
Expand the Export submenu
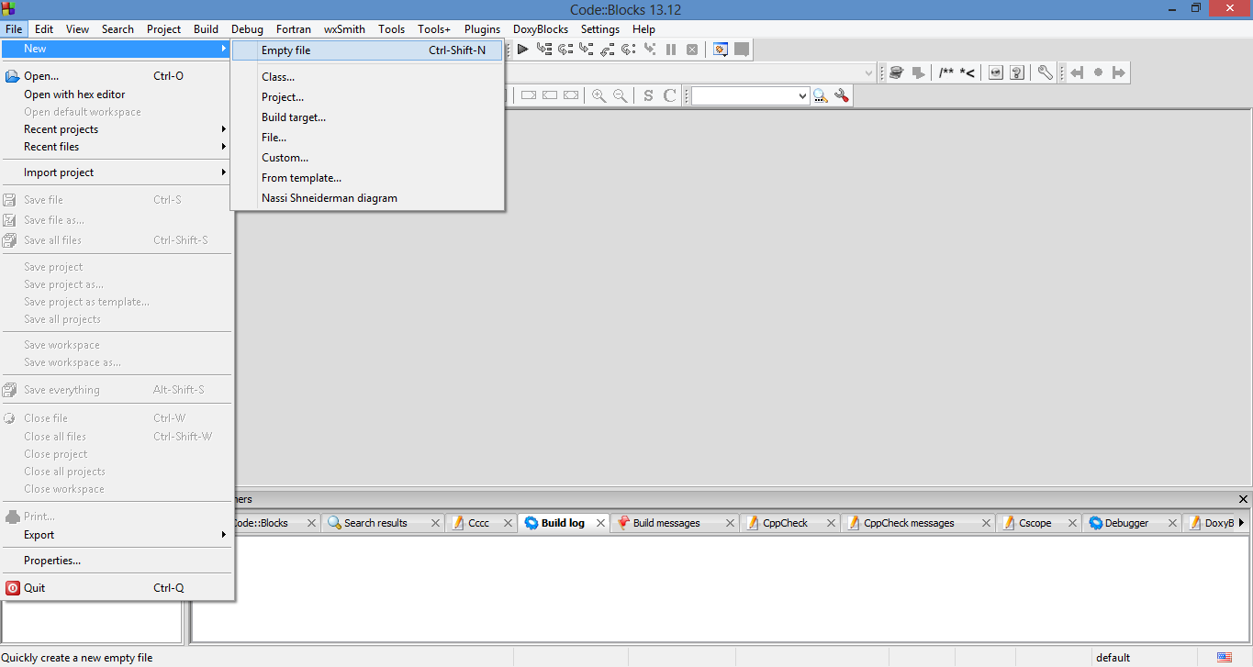click(117, 535)
